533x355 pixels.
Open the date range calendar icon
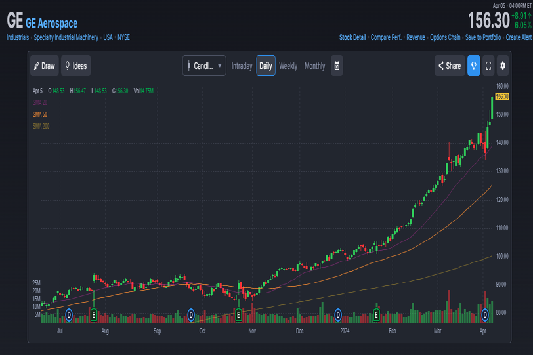click(337, 66)
